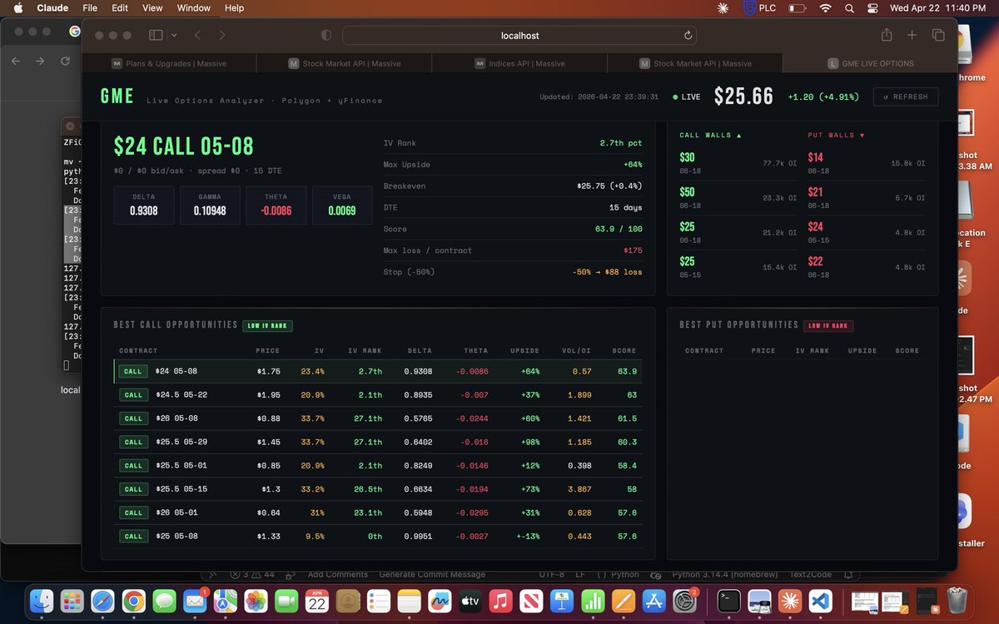999x624 pixels.
Task: Open Photos from the Dock
Action: [x=256, y=600]
